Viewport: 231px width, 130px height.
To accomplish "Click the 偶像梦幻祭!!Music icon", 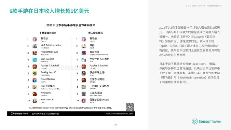I will pyautogui.click(x=84, y=101).
